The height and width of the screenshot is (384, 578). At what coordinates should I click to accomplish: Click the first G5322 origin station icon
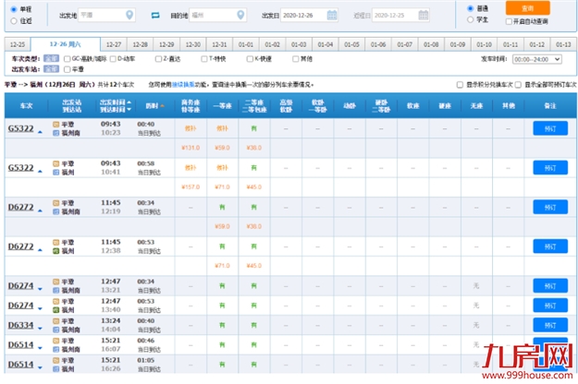click(56, 125)
